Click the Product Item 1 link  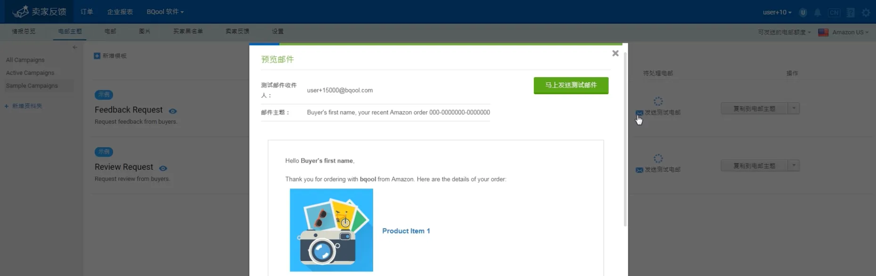coord(406,231)
